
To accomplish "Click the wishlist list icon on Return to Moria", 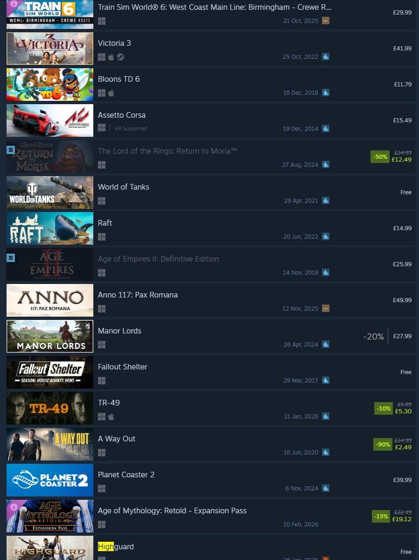I will pyautogui.click(x=11, y=150).
